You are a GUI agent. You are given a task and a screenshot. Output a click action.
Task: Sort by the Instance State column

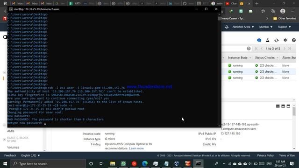238,58
